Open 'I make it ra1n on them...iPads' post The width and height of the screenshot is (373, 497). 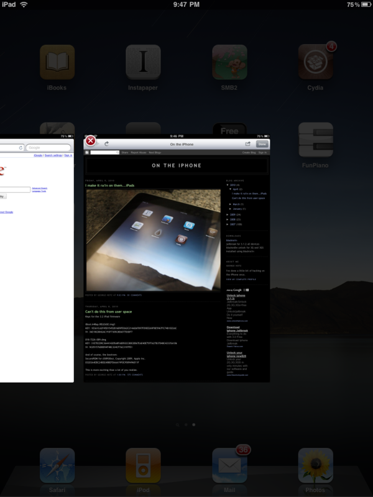[110, 185]
